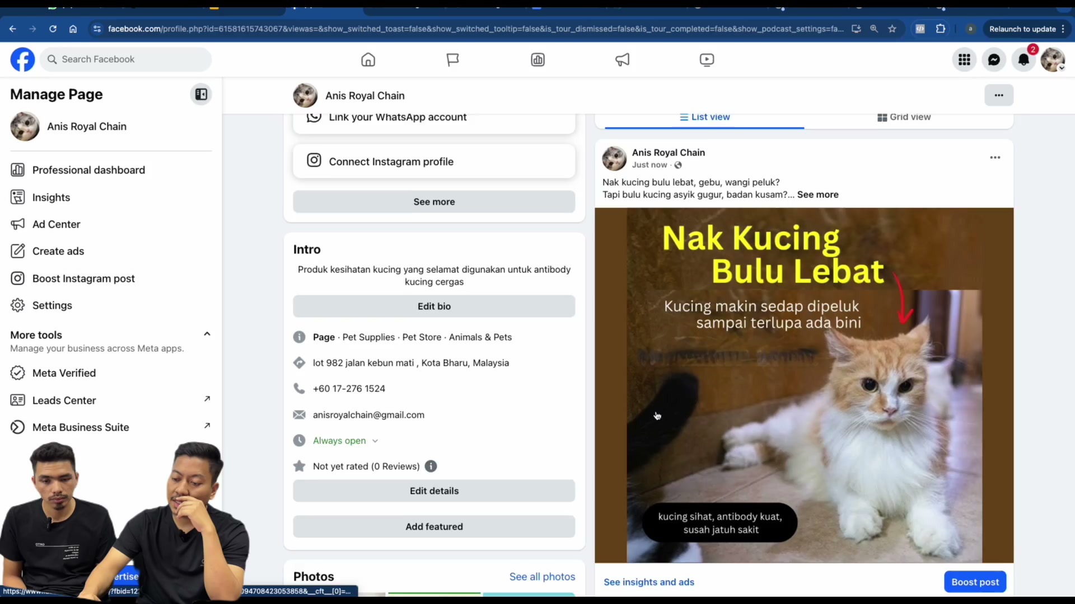This screenshot has width=1075, height=604.
Task: Click the Edit details button
Action: tap(434, 491)
